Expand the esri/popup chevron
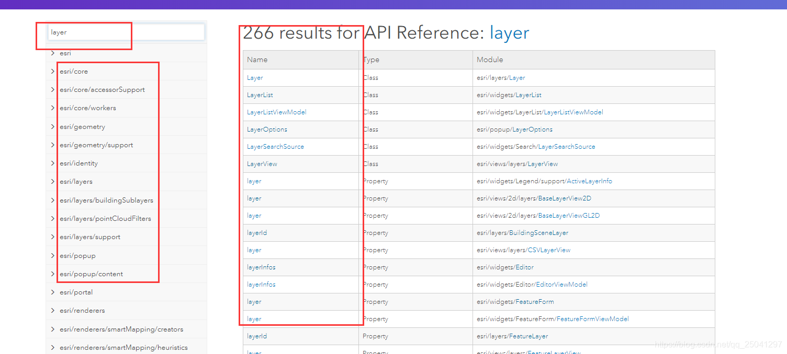The height and width of the screenshot is (354, 787). coord(53,255)
